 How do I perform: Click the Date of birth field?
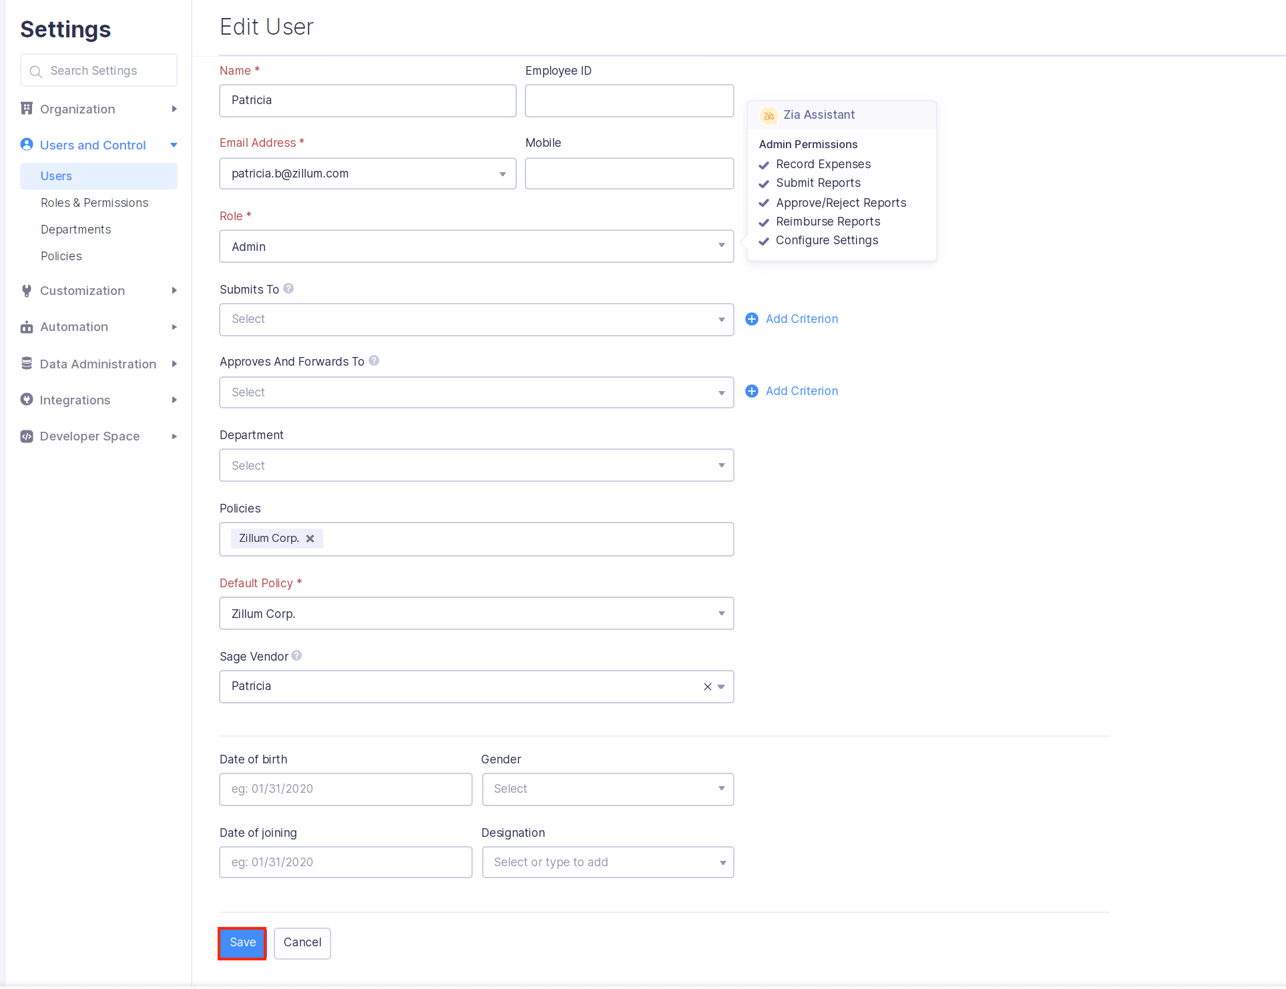[345, 789]
